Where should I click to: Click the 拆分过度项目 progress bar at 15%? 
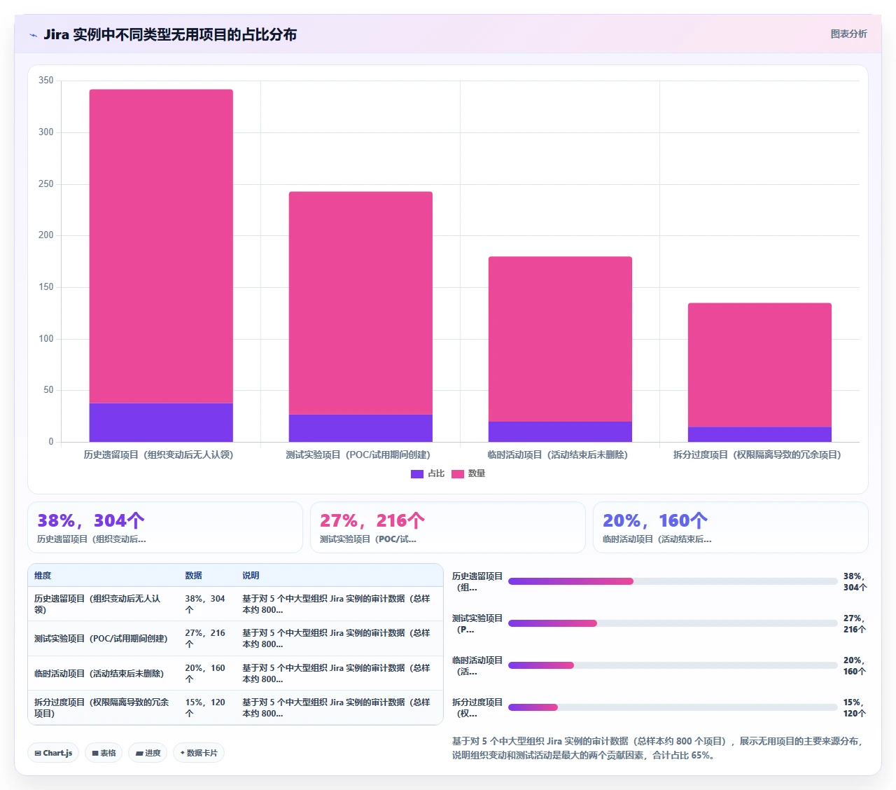coord(673,707)
